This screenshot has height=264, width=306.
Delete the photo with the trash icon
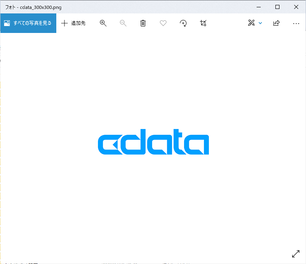143,23
